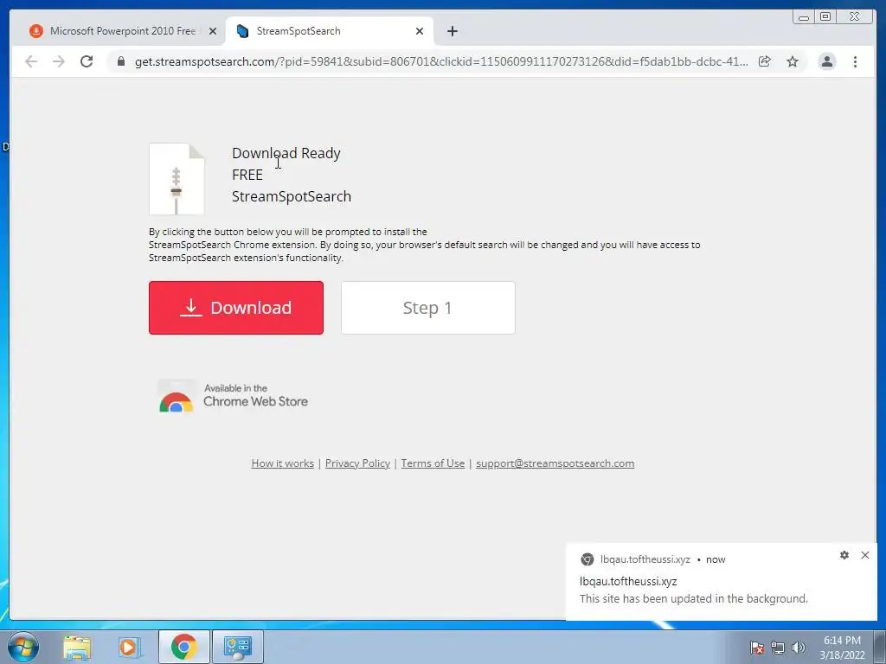Share this page using the share icon
The image size is (886, 664).
click(765, 61)
